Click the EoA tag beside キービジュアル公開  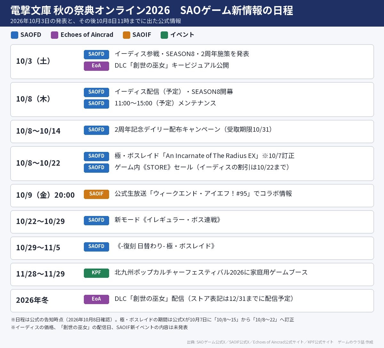point(96,66)
